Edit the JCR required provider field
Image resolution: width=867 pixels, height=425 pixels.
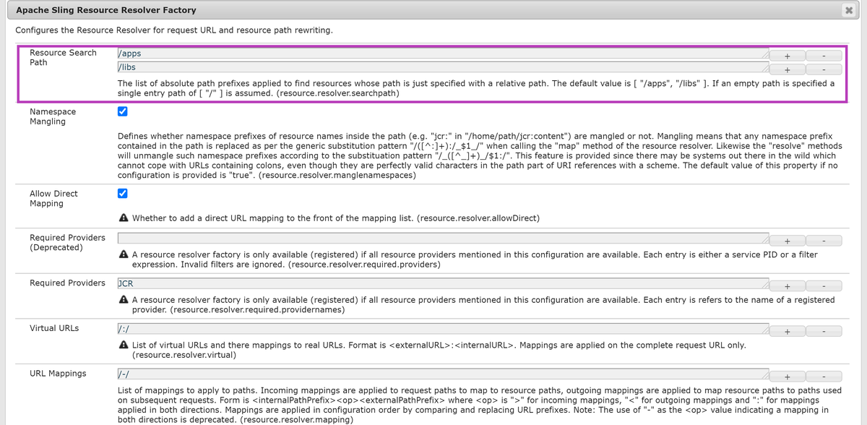click(443, 283)
